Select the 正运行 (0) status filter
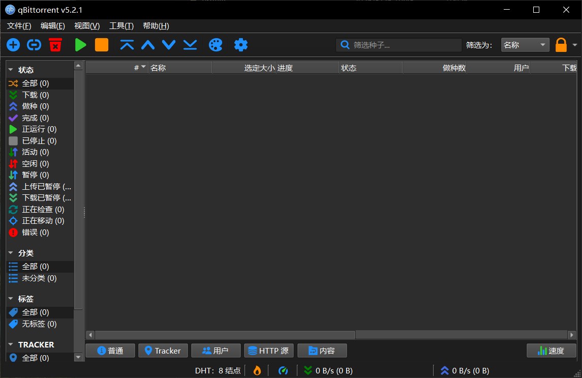 (40, 129)
